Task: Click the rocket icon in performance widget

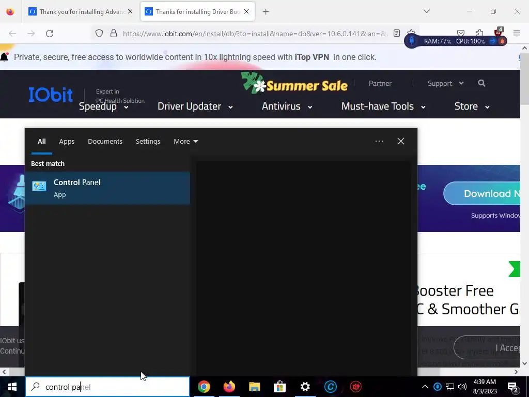Action: 412,41
